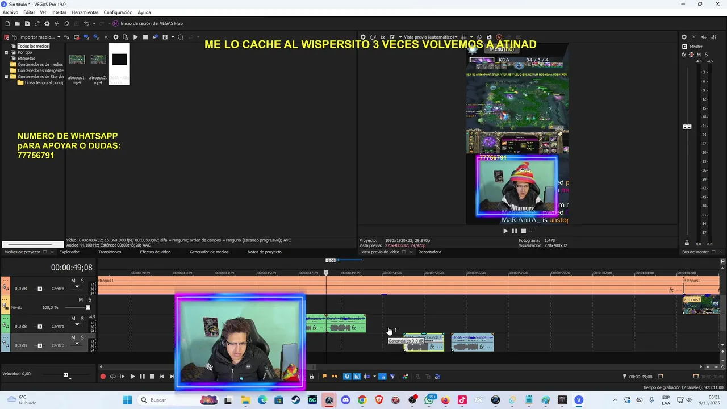Open the Archivo menu
This screenshot has height=409, width=727.
pos(10,12)
